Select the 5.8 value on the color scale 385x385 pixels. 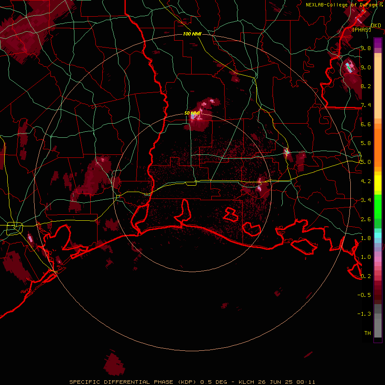pyautogui.click(x=366, y=143)
